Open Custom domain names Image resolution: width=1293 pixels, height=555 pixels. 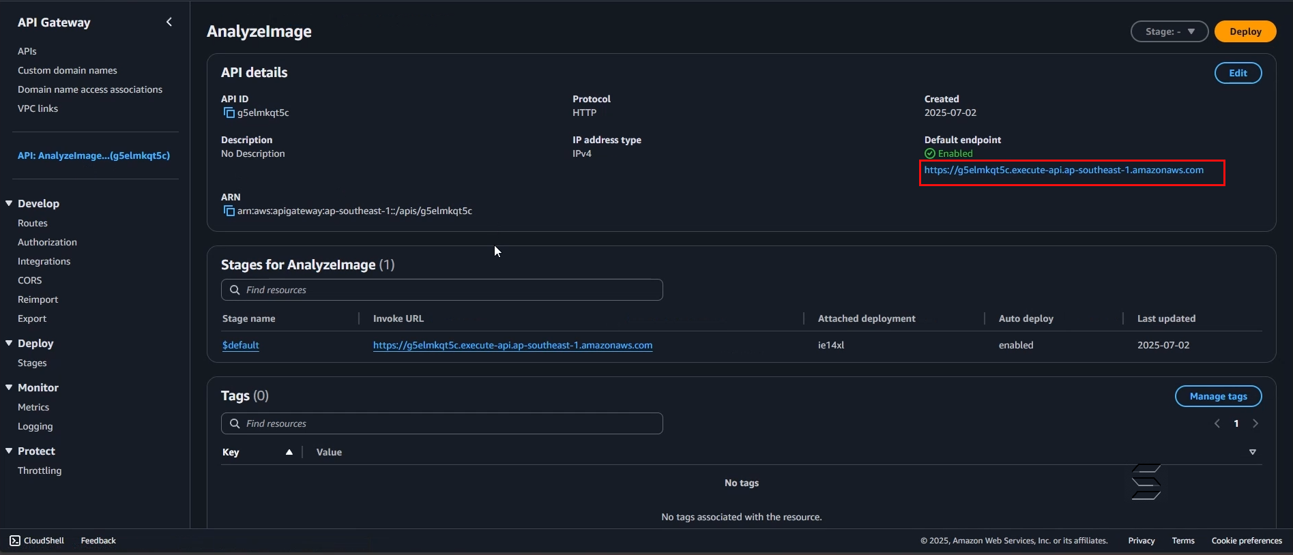pos(68,70)
